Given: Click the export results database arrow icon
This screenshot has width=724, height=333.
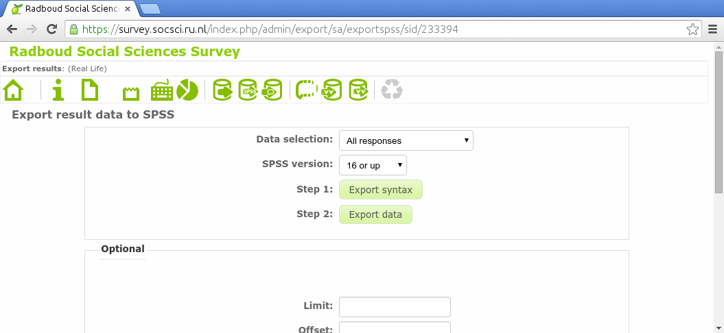Looking at the screenshot, I should pyautogui.click(x=223, y=90).
